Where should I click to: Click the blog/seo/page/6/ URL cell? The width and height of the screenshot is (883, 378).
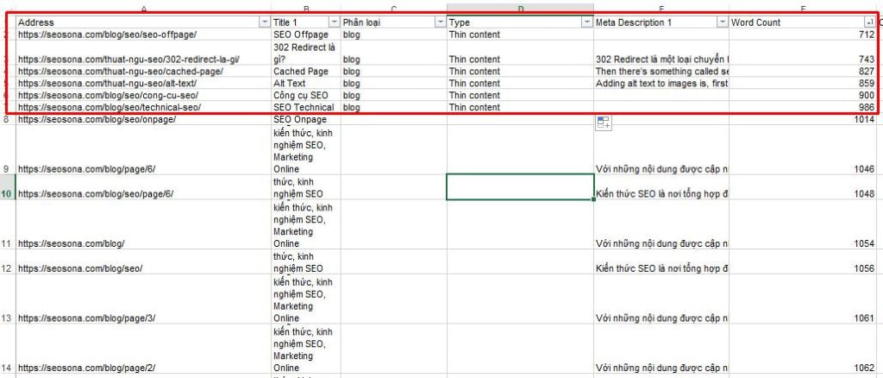(143, 187)
